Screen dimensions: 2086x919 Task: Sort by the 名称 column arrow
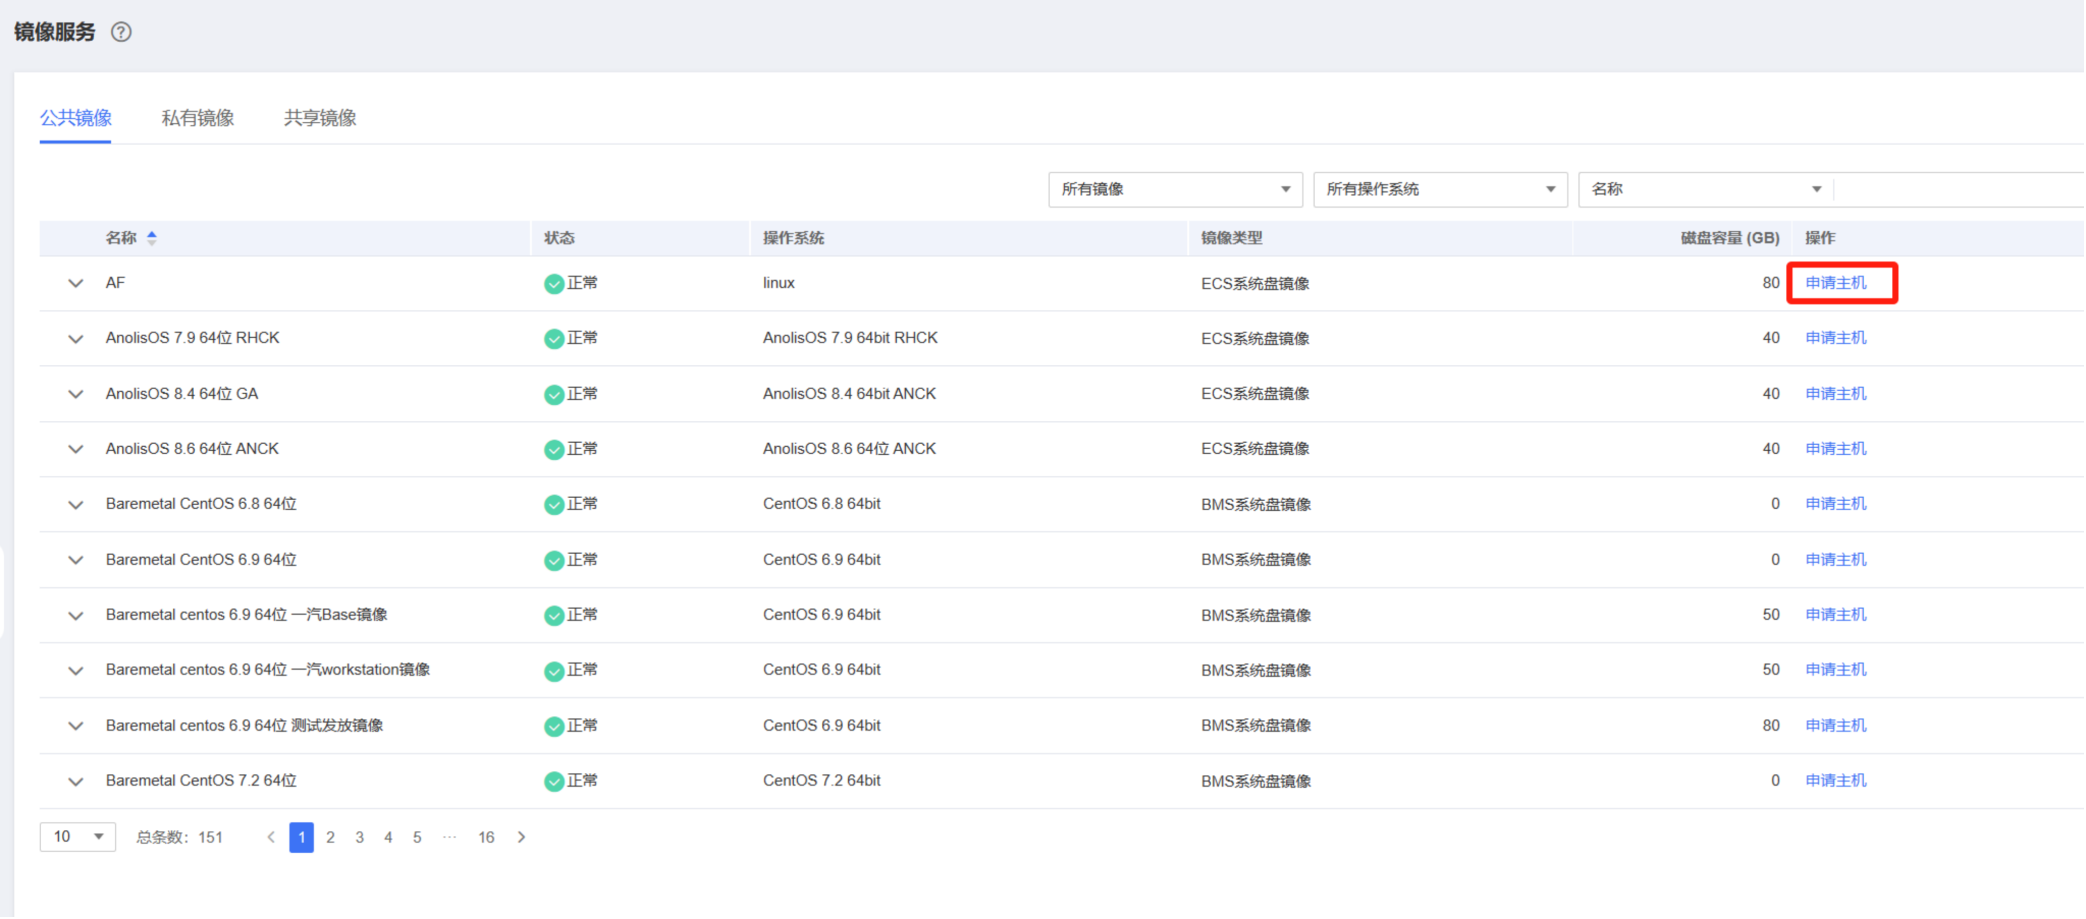point(151,238)
